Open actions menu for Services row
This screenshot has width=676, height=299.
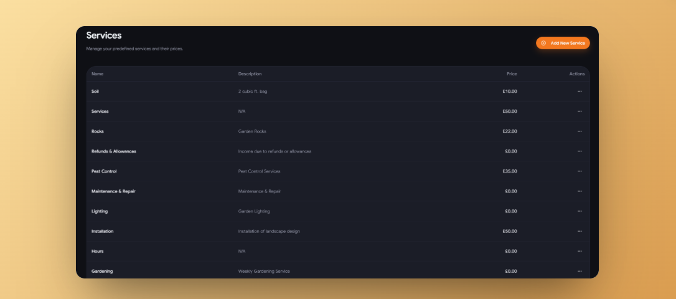click(x=580, y=112)
